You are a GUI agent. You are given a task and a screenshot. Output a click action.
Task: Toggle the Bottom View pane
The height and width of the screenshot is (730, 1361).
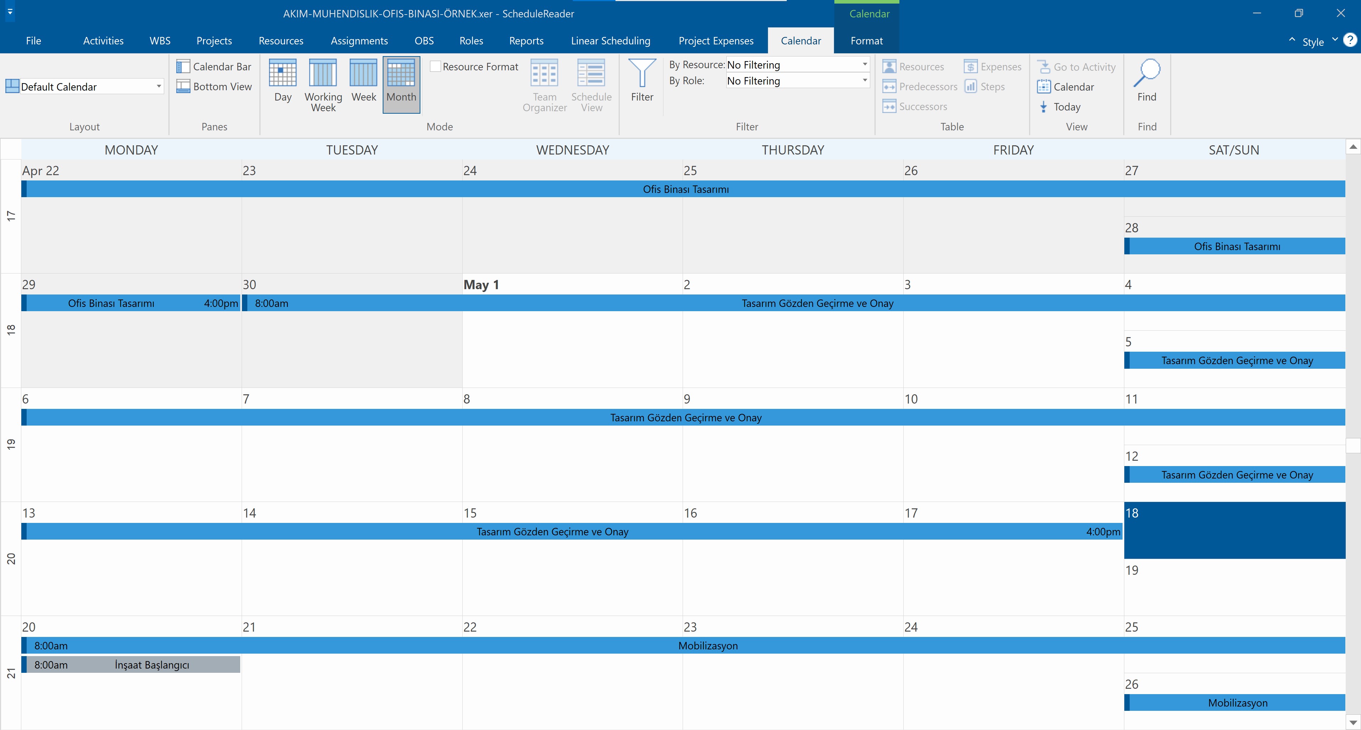pos(214,86)
